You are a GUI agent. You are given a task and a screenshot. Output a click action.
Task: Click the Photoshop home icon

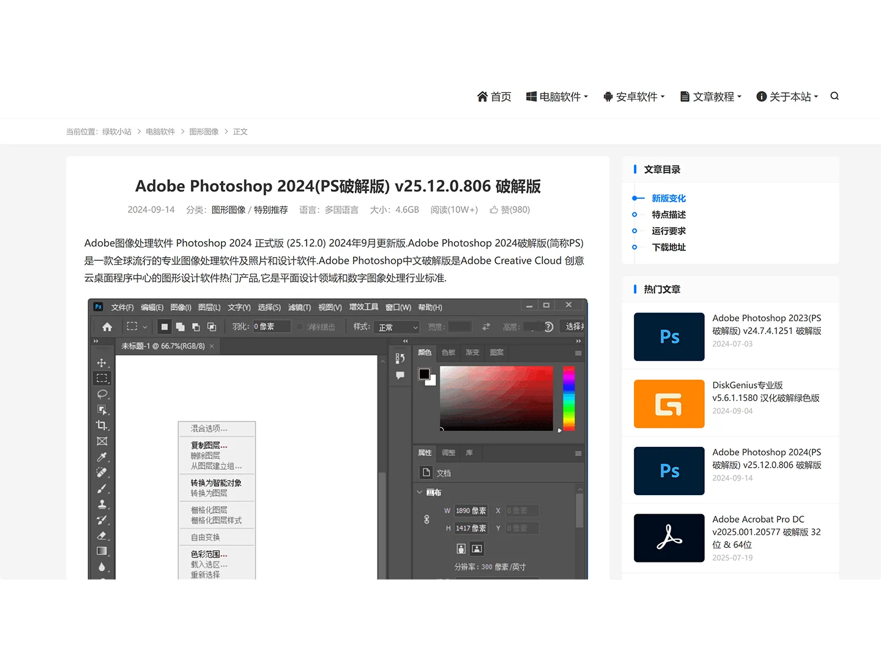pos(107,327)
